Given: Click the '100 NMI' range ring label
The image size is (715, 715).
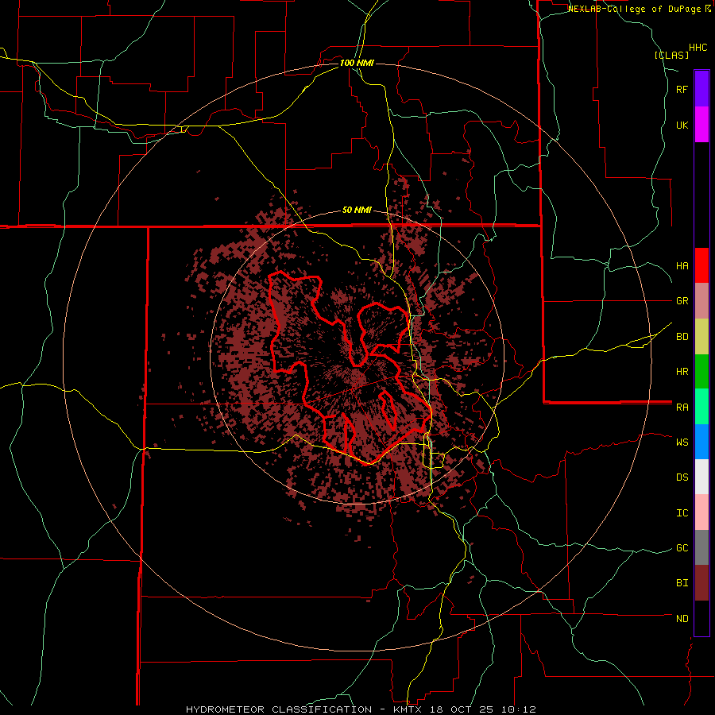Looking at the screenshot, I should [357, 63].
